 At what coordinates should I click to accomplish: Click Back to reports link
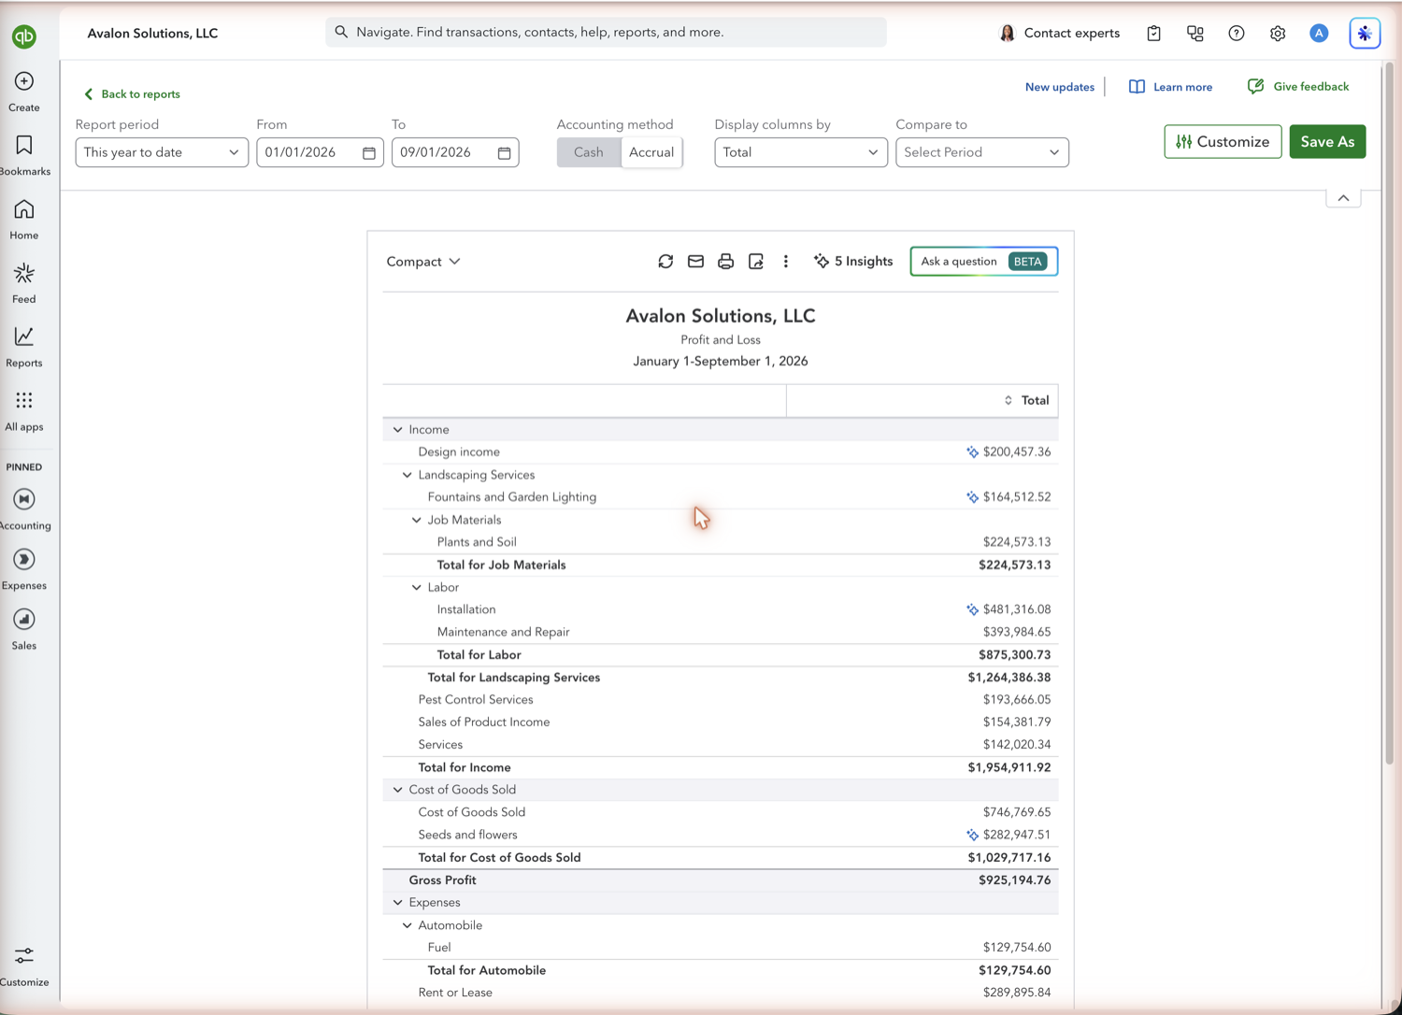pos(132,94)
